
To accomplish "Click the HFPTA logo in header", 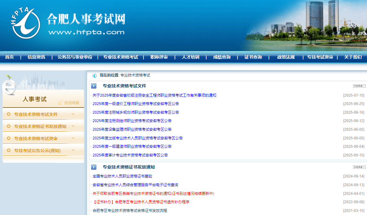I will coord(26,23).
